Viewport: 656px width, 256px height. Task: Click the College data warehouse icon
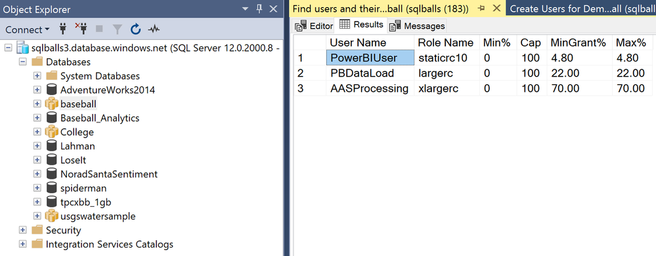tap(51, 132)
